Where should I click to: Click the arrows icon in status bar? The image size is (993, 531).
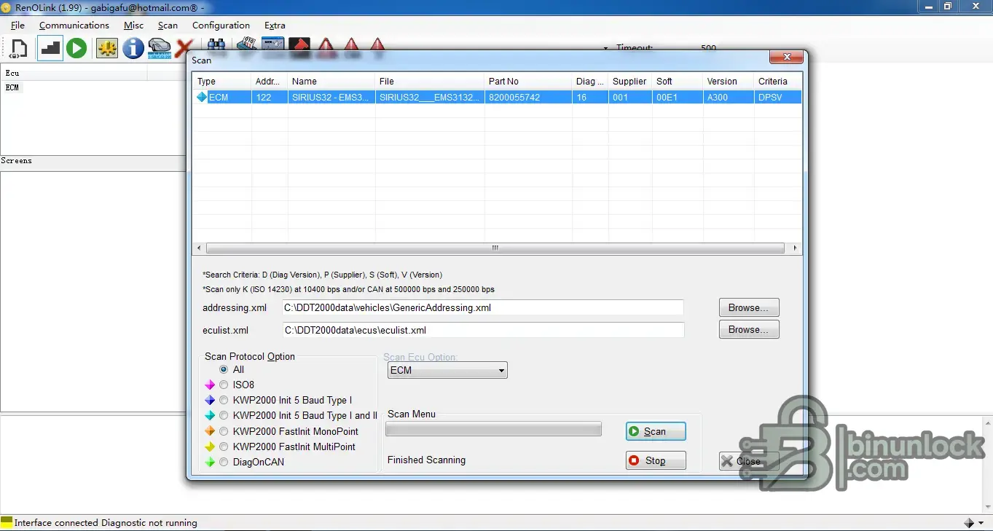969,523
